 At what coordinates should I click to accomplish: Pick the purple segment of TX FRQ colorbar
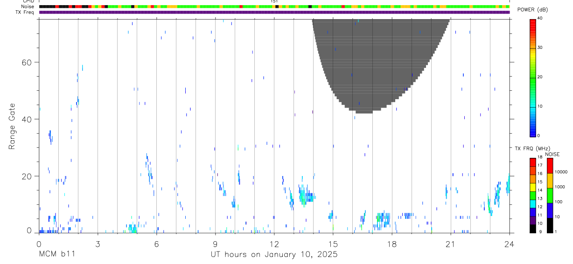[x=532, y=220]
